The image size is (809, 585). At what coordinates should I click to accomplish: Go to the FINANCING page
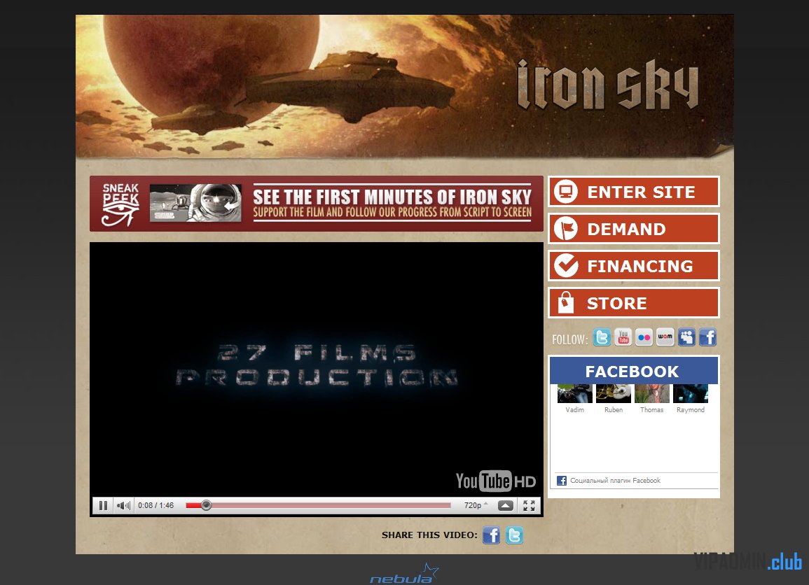coord(634,266)
